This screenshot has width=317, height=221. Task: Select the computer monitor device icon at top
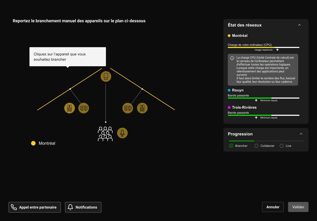tap(106, 77)
